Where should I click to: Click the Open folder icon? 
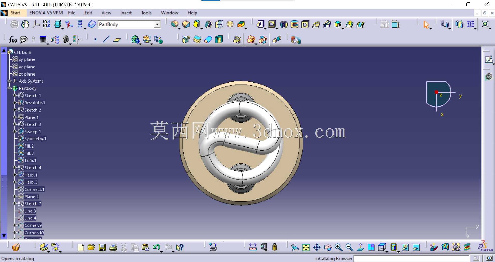[91, 248]
